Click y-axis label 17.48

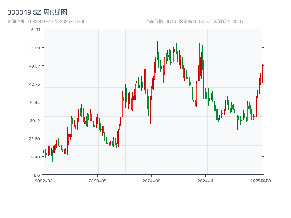(35, 157)
